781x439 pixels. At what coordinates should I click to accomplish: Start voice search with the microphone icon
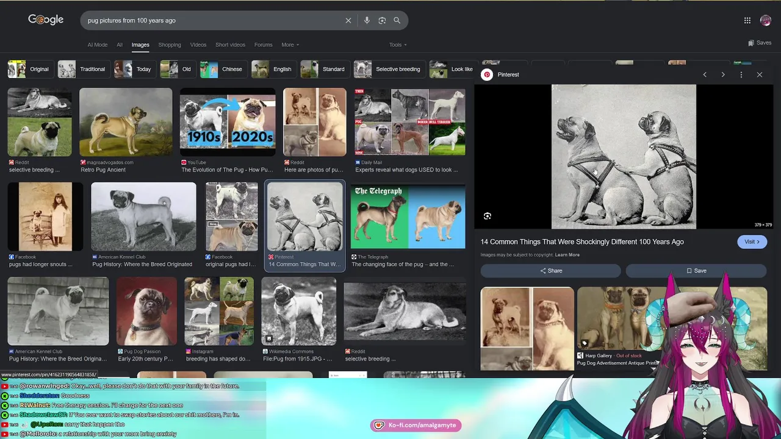367,21
